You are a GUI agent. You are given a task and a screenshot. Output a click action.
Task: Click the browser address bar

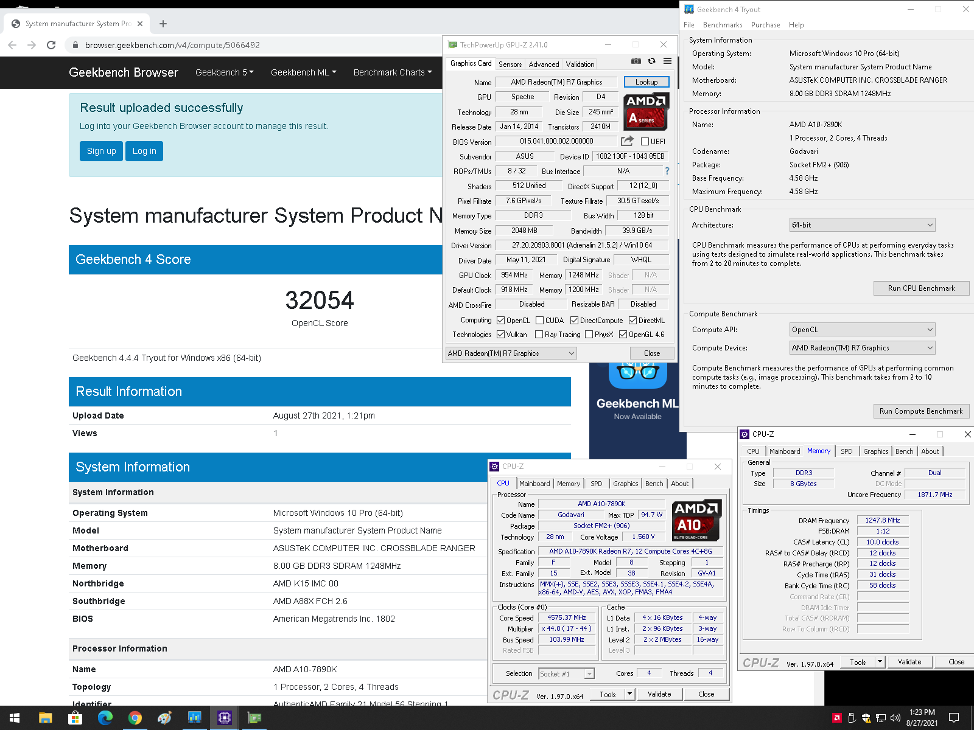tap(256, 45)
